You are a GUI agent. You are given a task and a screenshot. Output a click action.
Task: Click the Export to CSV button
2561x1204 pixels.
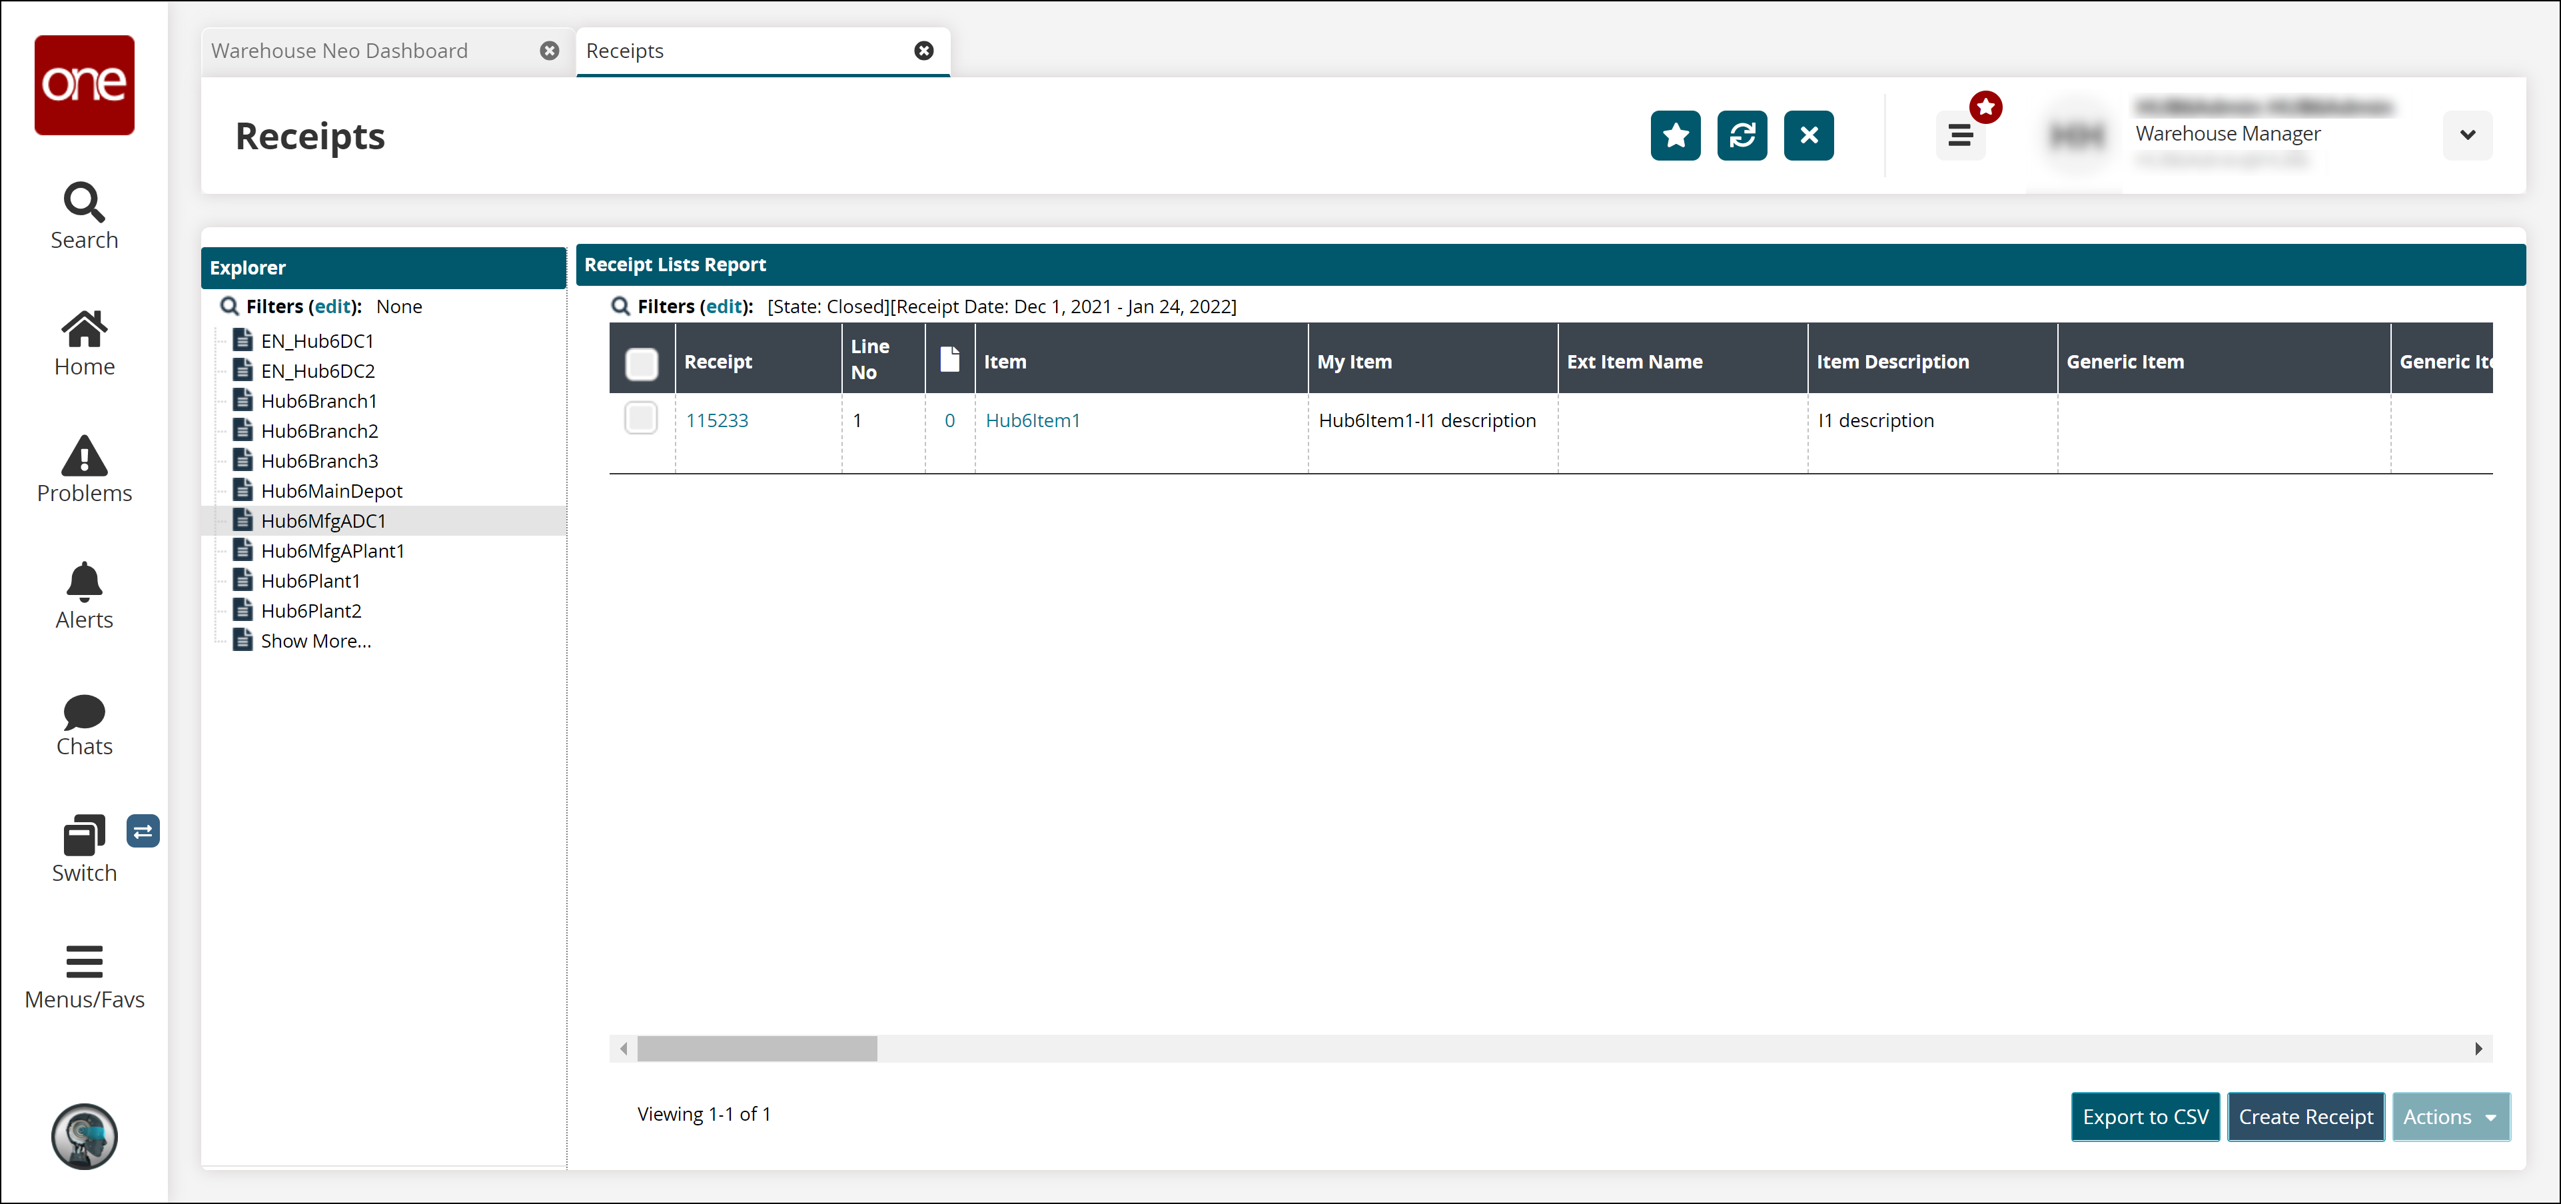pos(2146,1116)
